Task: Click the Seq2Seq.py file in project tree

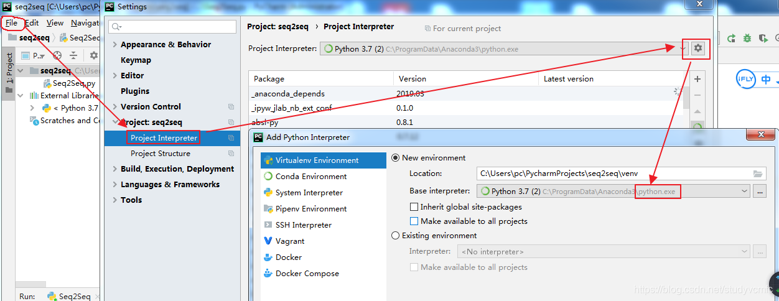Action: (x=68, y=83)
